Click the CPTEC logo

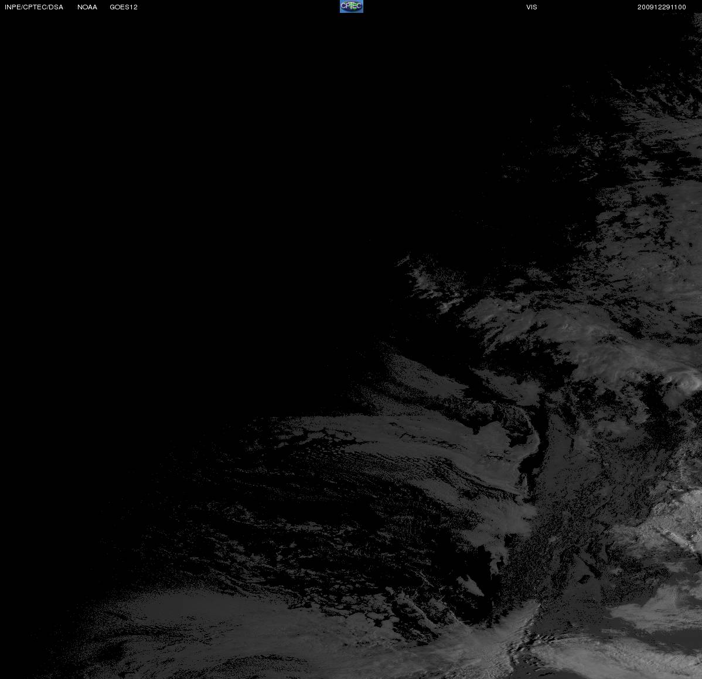click(352, 6)
